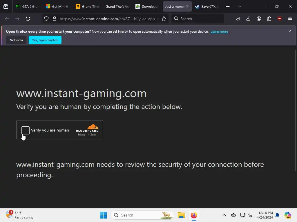Viewport: 297px width, 222px height.
Task: Dismiss the notification bar with X
Action: tap(290, 31)
